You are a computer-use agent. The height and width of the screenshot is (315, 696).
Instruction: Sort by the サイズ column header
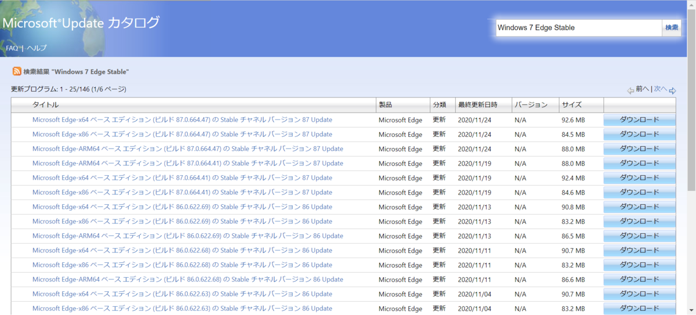(571, 105)
